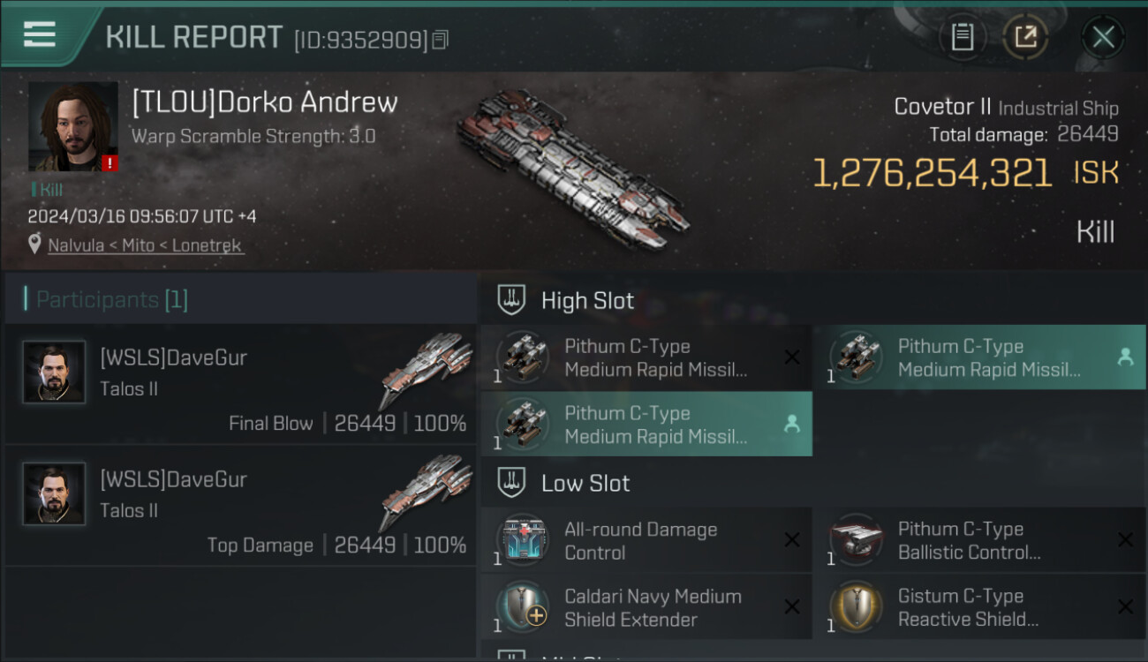Copy the kill report ID
The width and height of the screenshot is (1148, 662).
440,40
